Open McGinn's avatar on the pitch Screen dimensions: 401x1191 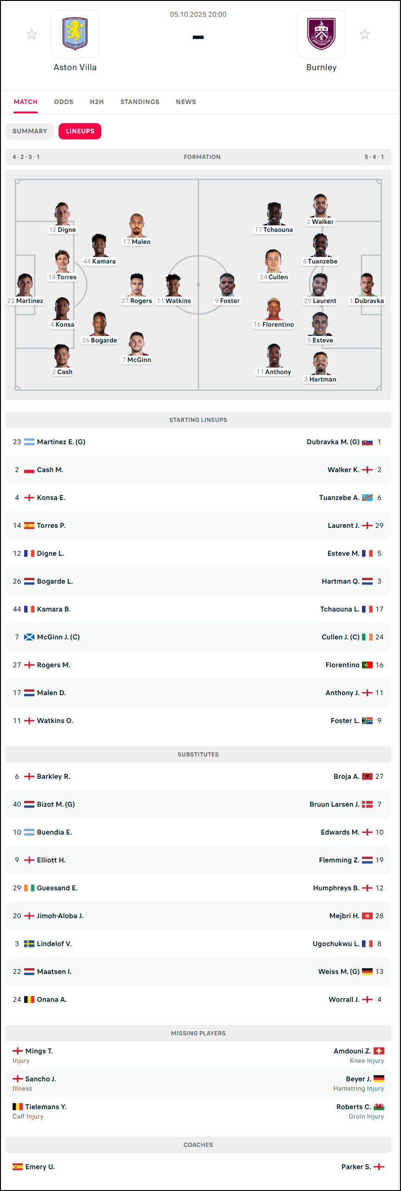click(137, 344)
